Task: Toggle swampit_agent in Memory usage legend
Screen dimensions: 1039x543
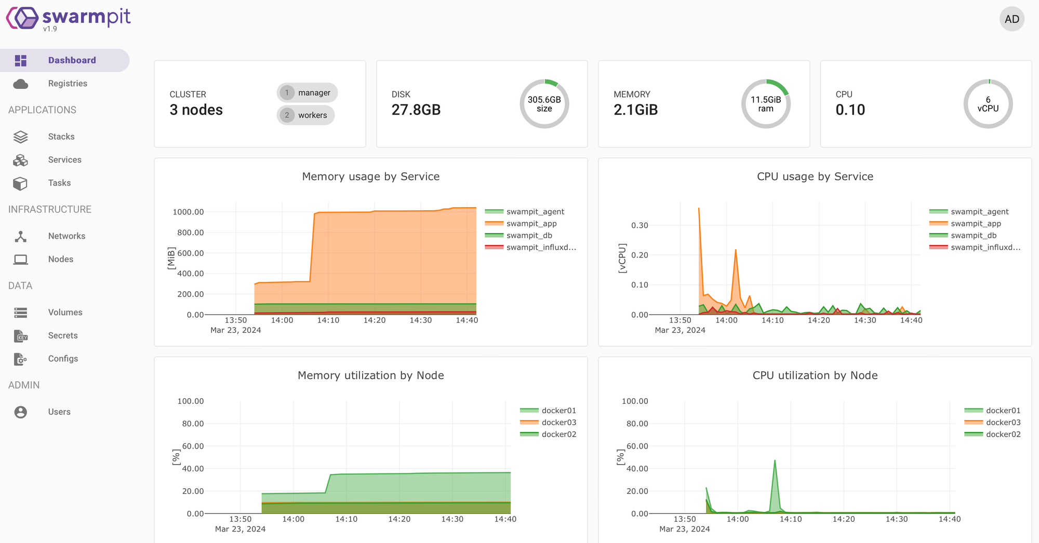Action: pyautogui.click(x=525, y=212)
